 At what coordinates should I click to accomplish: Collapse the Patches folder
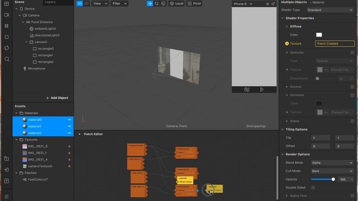[x=16, y=173]
